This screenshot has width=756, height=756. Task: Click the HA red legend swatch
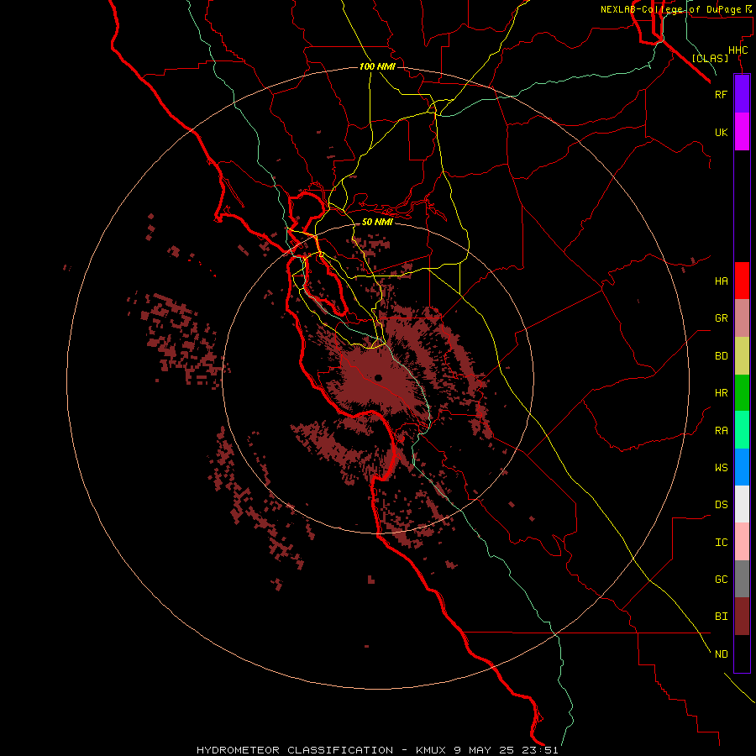[742, 281]
